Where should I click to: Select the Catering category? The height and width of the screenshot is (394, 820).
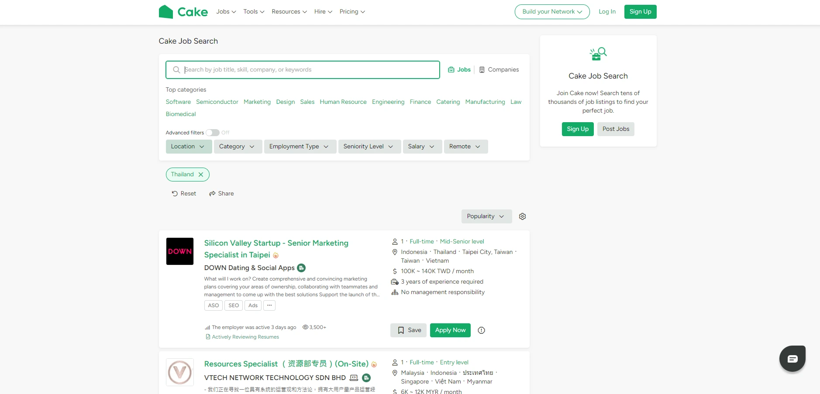click(448, 102)
